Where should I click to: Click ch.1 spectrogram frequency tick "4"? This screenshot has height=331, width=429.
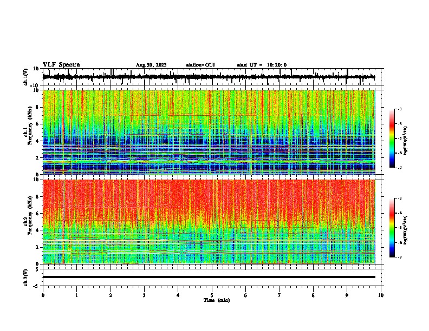38,141
